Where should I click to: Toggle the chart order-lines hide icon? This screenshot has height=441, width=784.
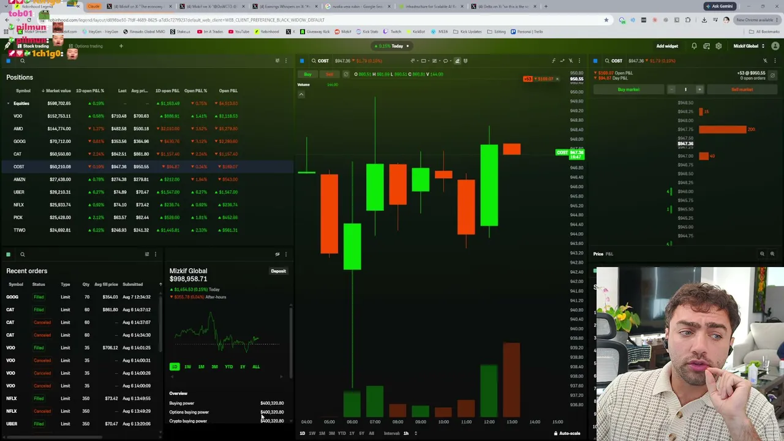click(346, 74)
